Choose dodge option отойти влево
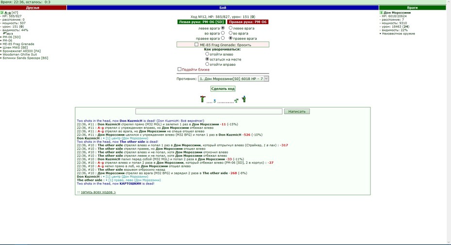451x245 pixels. point(207,54)
